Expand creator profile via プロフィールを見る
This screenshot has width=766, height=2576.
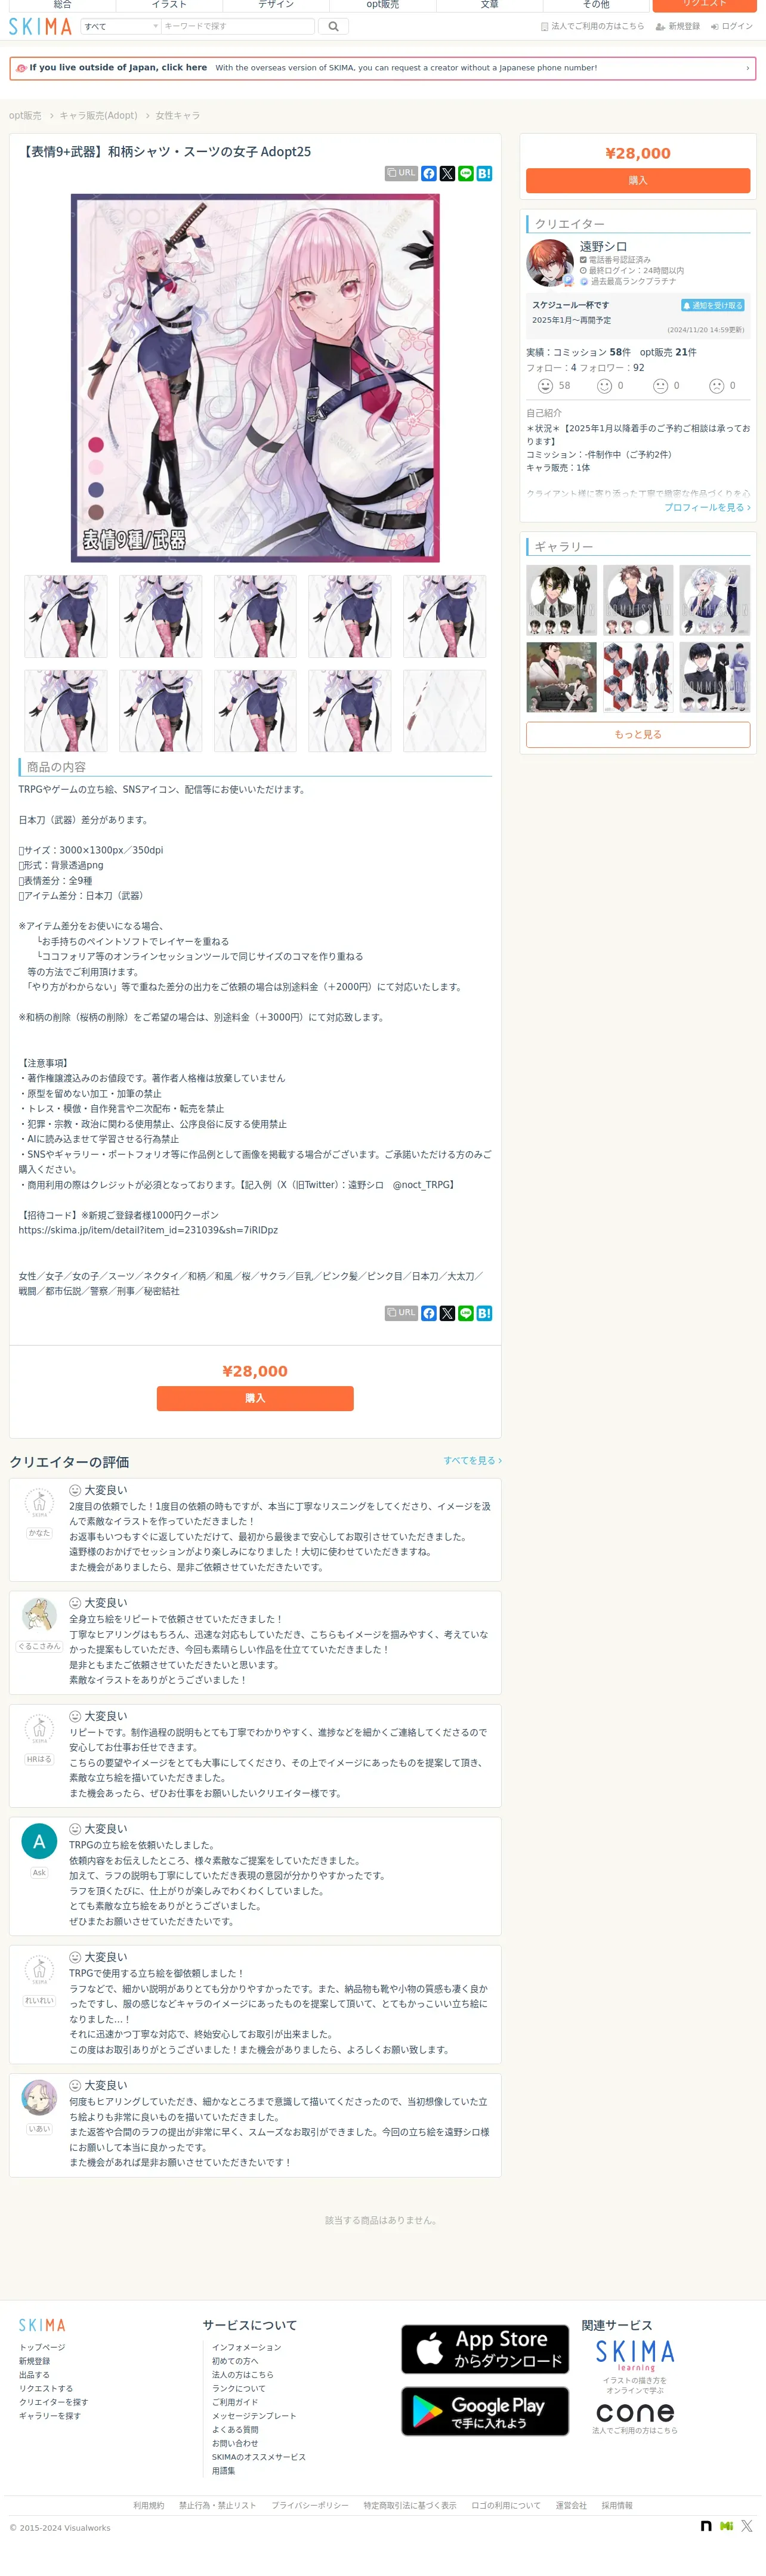point(707,508)
